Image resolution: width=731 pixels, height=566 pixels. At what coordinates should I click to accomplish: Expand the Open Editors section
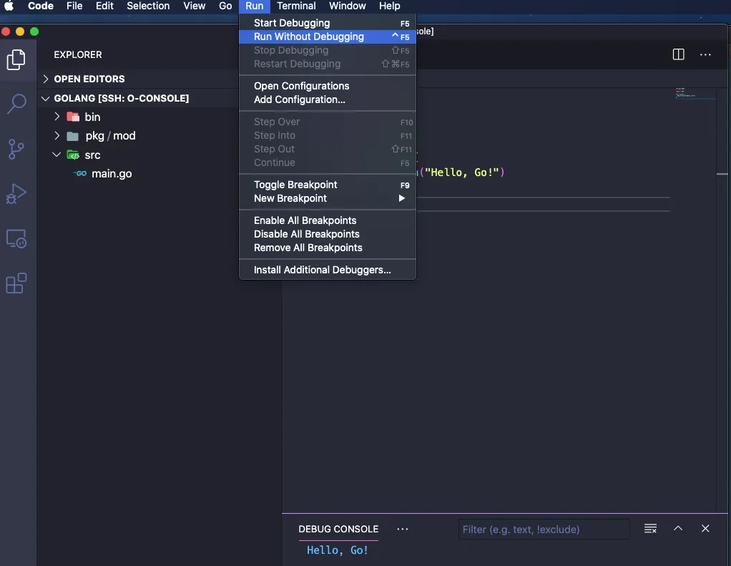pyautogui.click(x=45, y=79)
